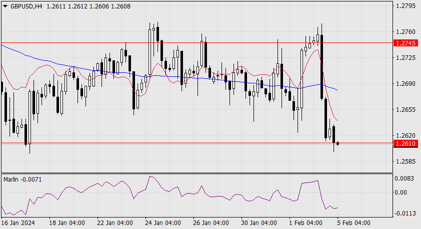This screenshot has height=229, width=421.
Task: Click the triangle arrow beside GBPUSD,H4
Action: coord(5,5)
